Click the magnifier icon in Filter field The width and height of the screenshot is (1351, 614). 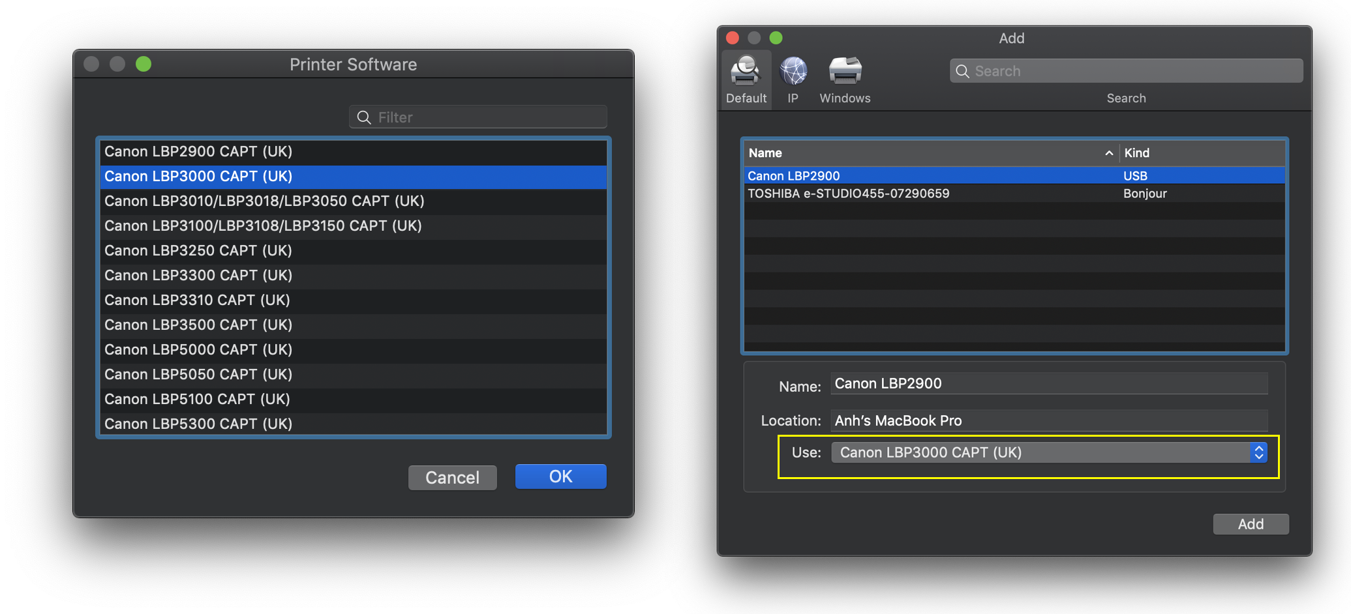[364, 117]
